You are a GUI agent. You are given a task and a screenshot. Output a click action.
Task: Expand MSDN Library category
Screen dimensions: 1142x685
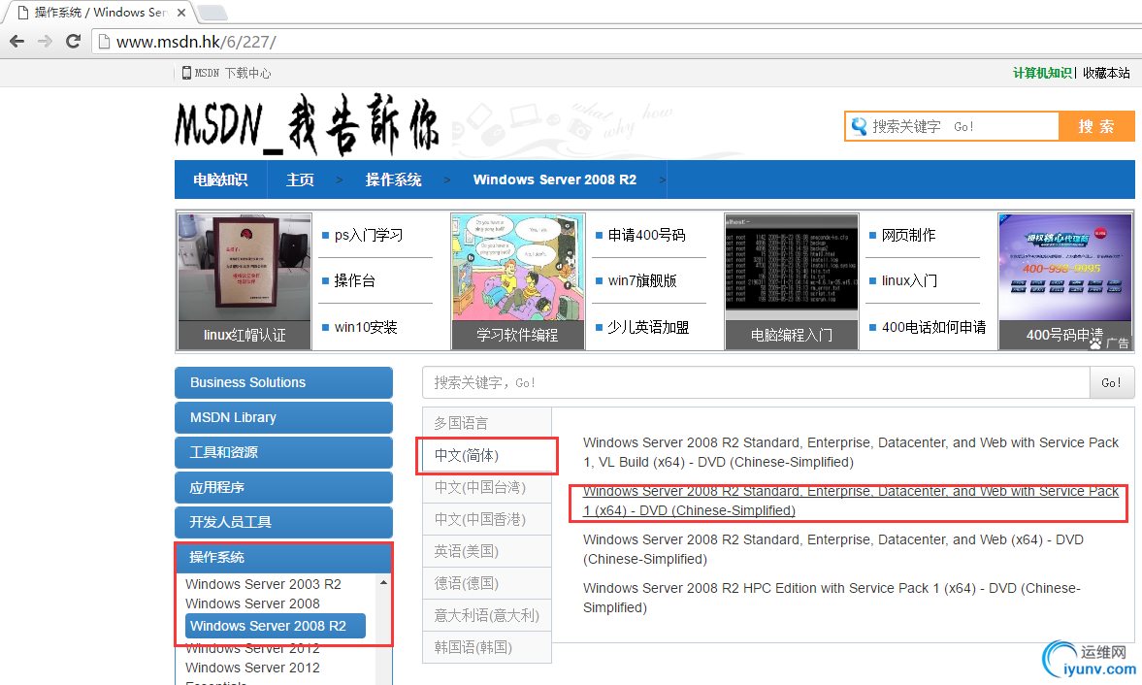(x=284, y=417)
